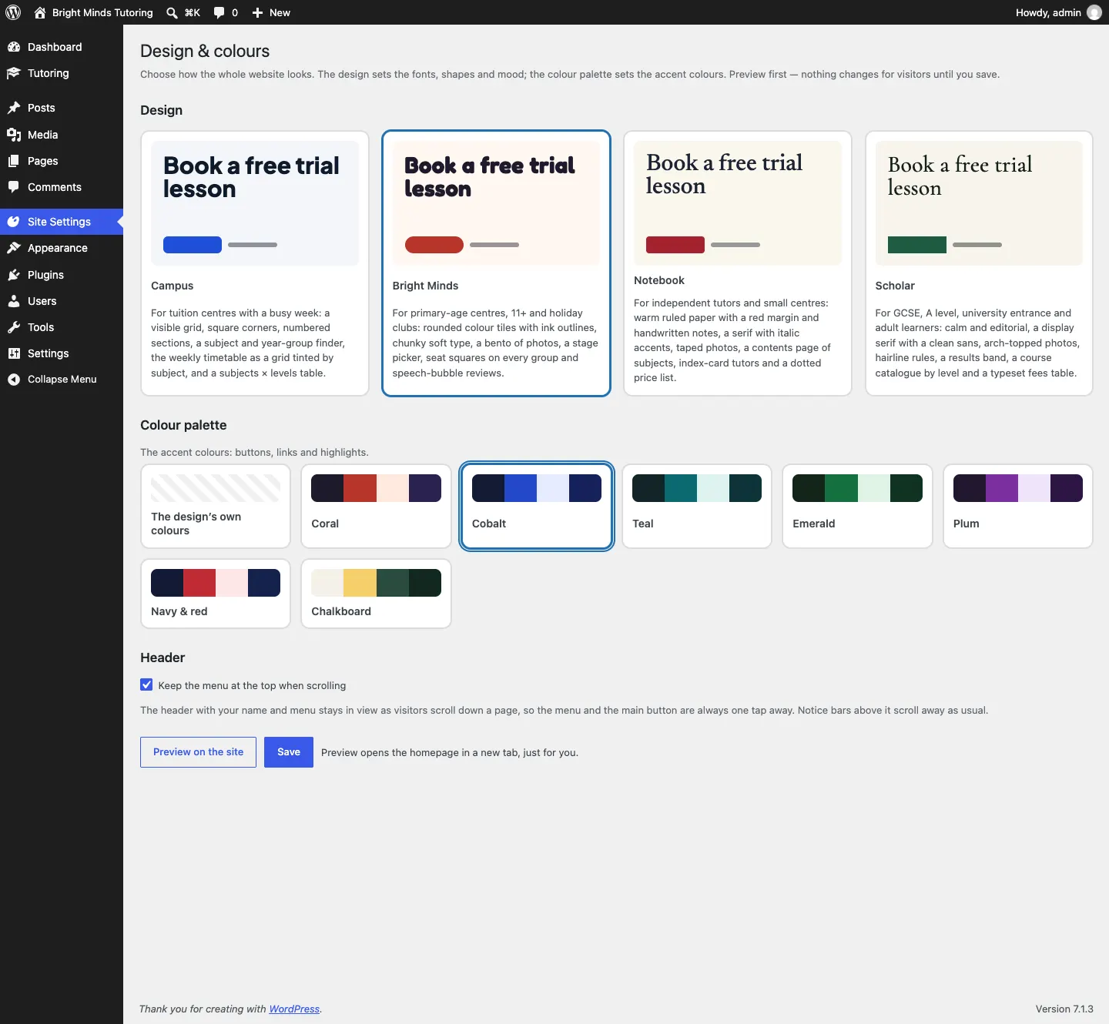Click the Save button
The image size is (1109, 1024).
[289, 752]
